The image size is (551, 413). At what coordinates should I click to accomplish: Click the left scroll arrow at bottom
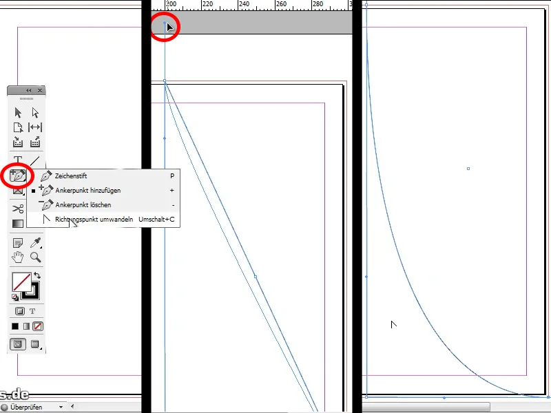72,407
